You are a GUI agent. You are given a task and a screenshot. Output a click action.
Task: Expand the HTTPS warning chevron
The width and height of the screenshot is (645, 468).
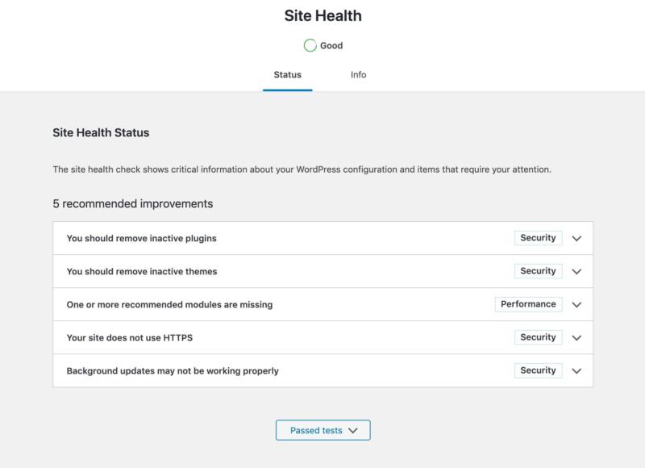click(576, 338)
